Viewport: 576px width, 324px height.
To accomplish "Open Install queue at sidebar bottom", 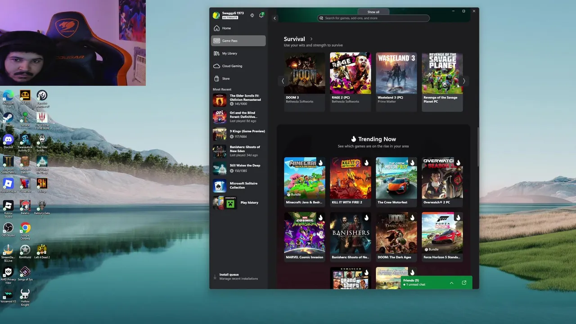I will point(238,277).
